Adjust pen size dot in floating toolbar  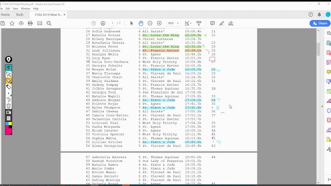pyautogui.click(x=9, y=93)
